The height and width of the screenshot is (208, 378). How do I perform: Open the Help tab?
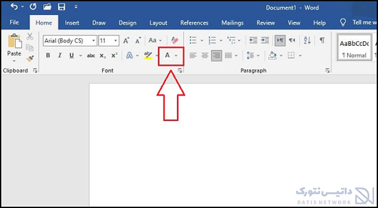click(320, 23)
